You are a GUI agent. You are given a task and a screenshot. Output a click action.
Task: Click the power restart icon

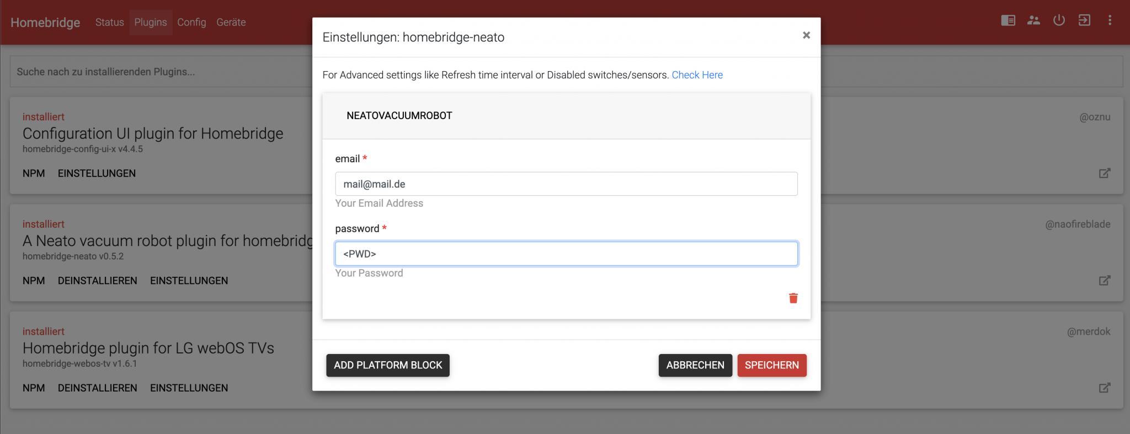[1059, 20]
